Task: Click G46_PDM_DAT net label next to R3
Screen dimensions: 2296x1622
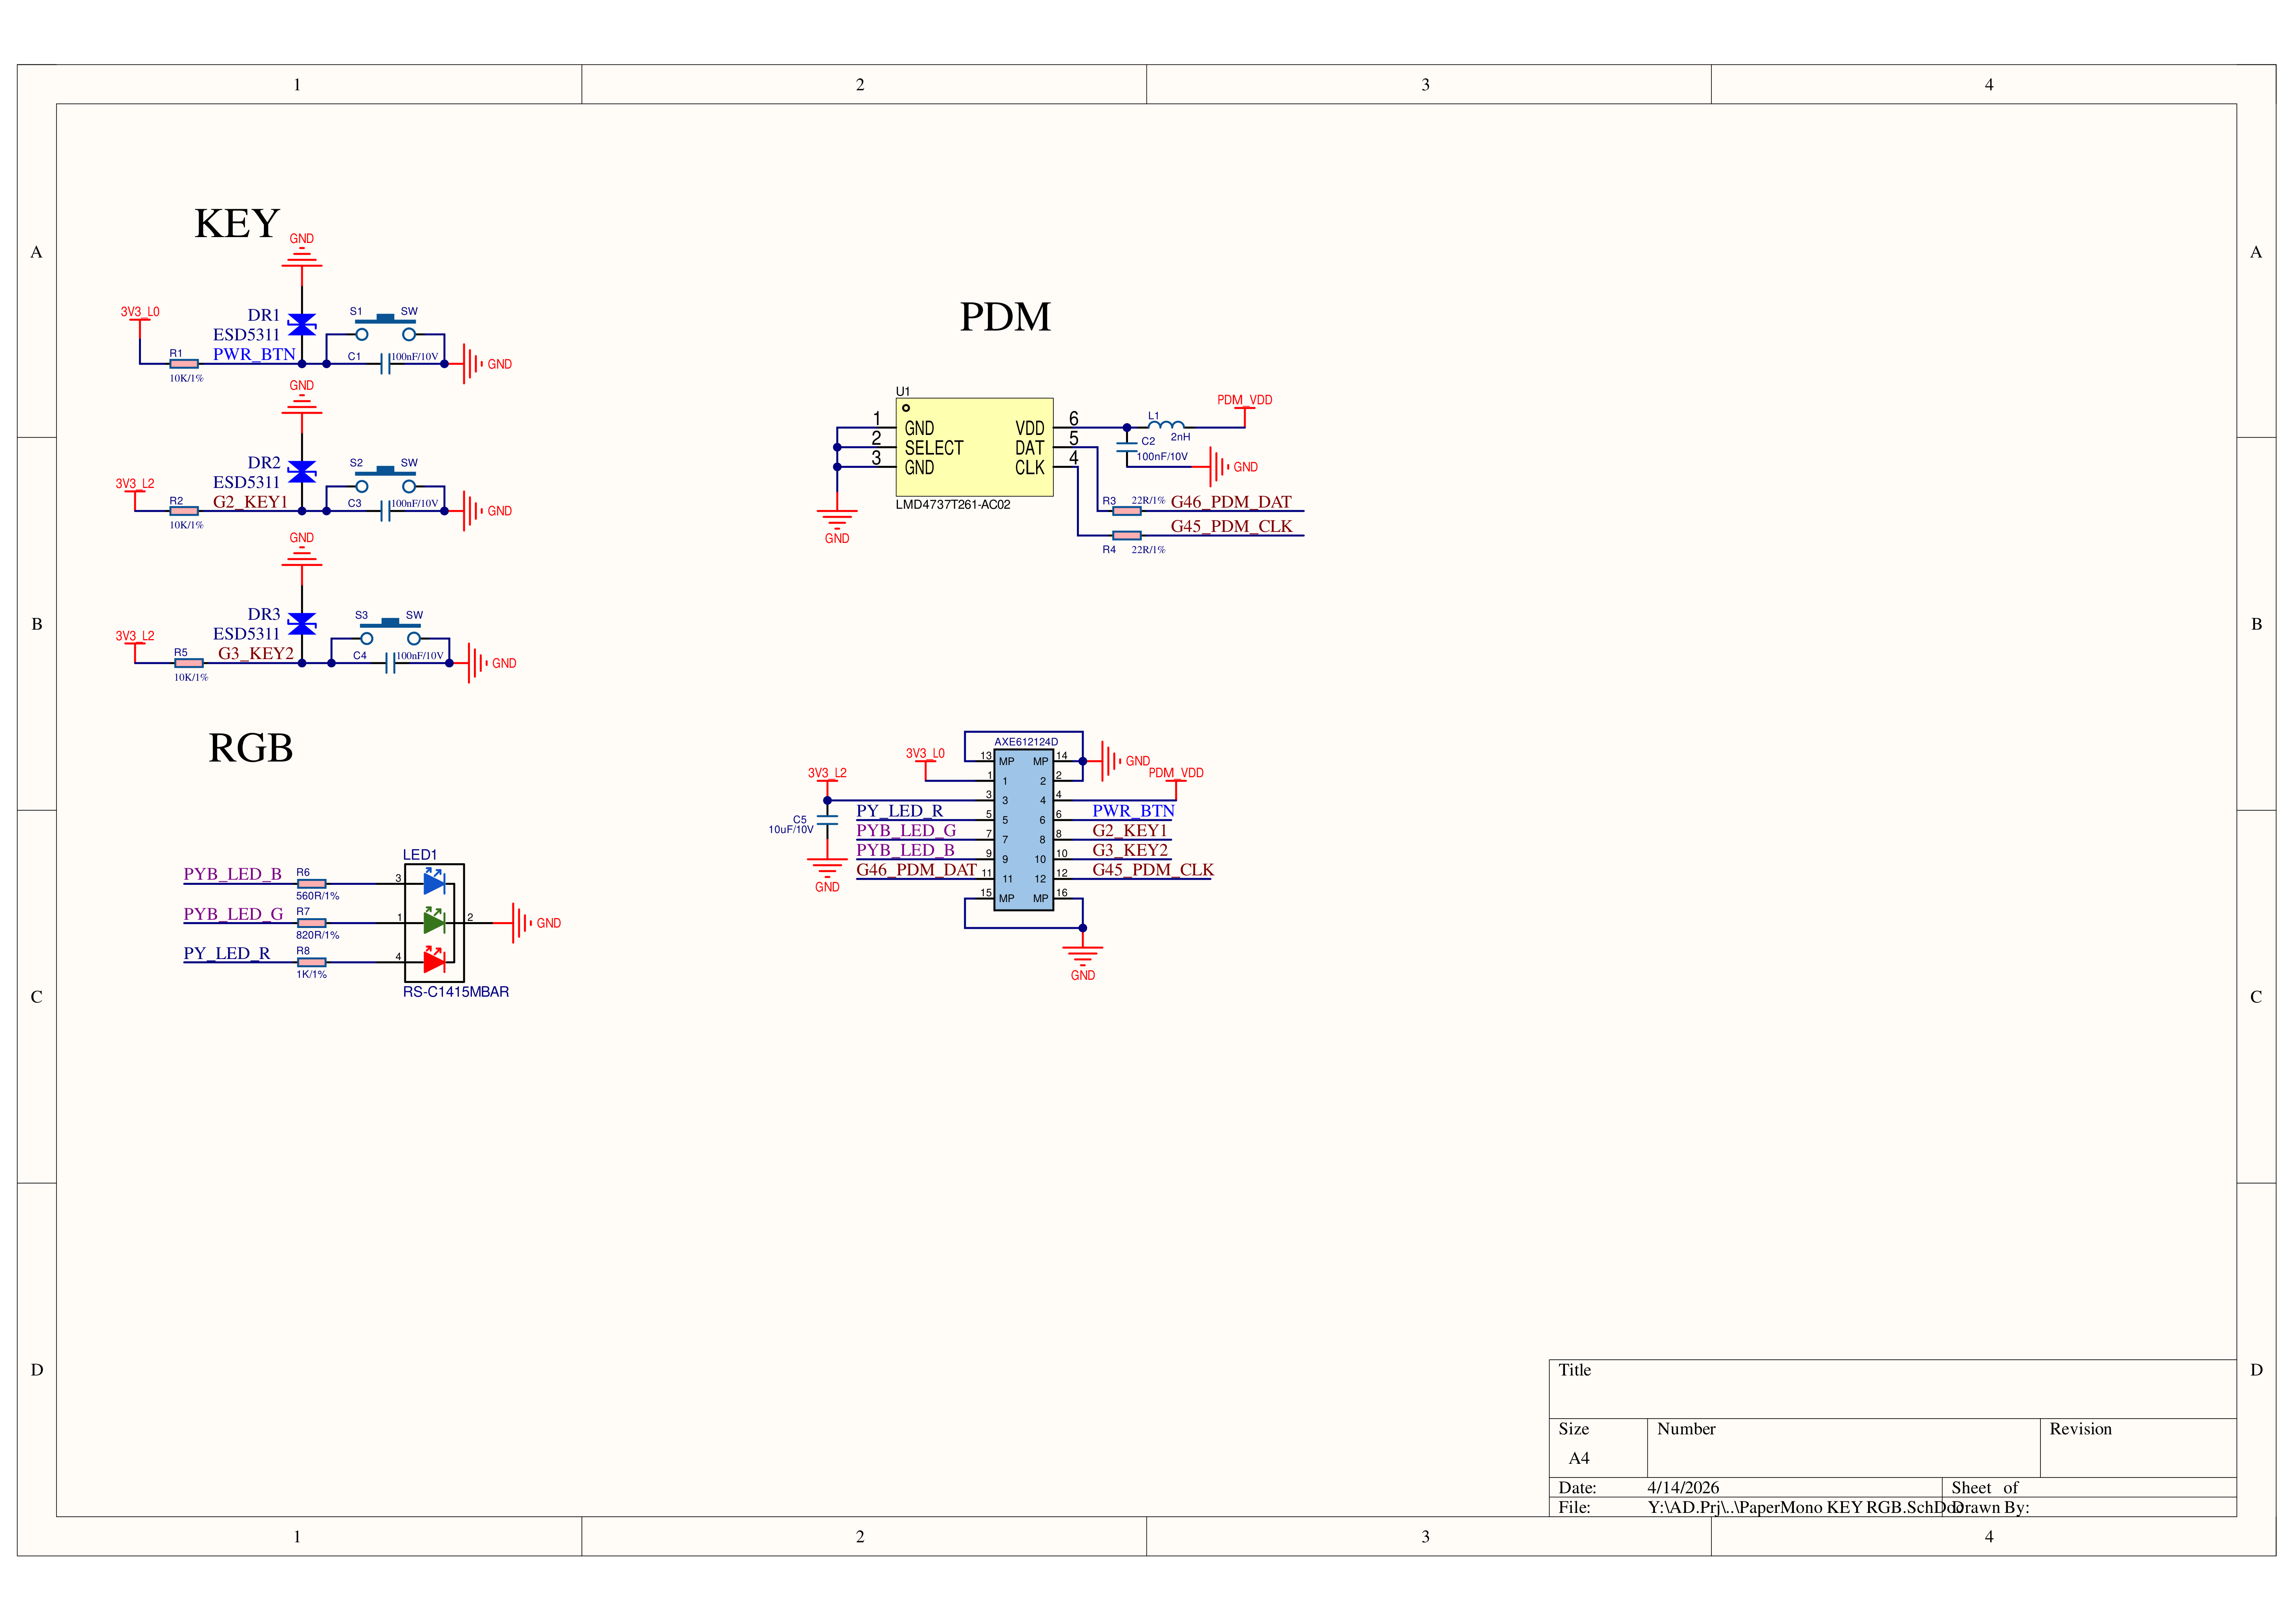Action: (1231, 502)
